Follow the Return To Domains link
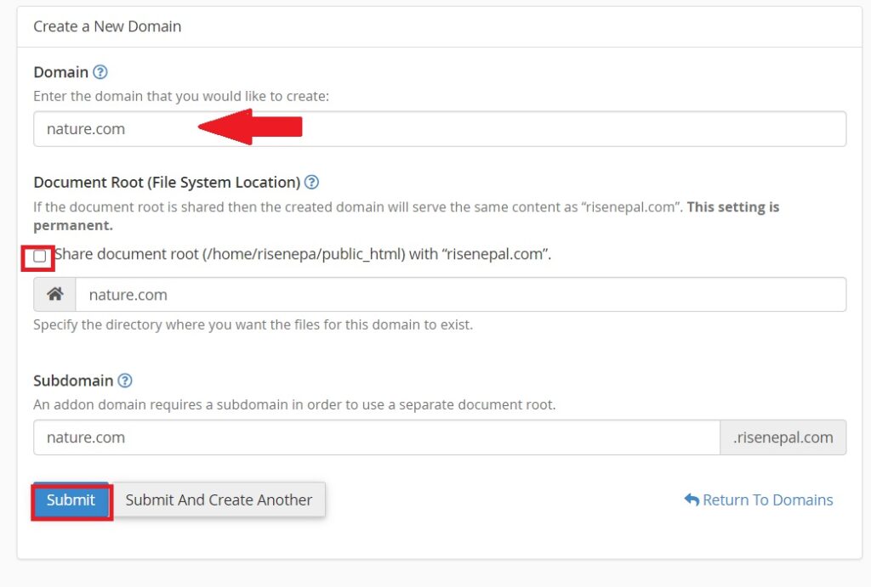The width and height of the screenshot is (871, 587). (758, 500)
